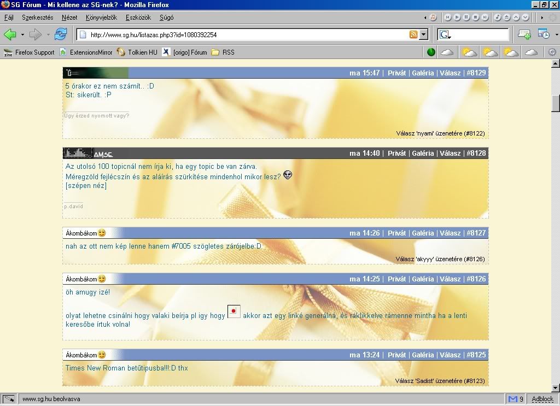
Task: Raise volume with the up chevron button
Action: coord(516,17)
